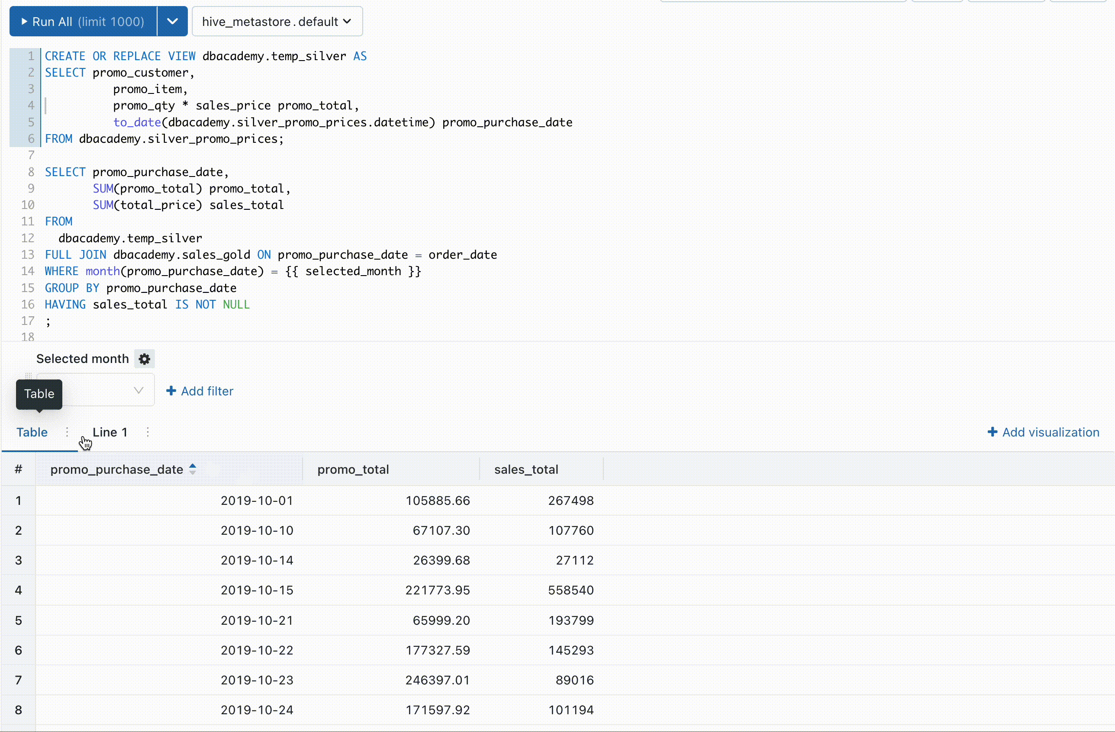This screenshot has width=1115, height=732.
Task: Switch to Line 1 tab
Action: 110,432
